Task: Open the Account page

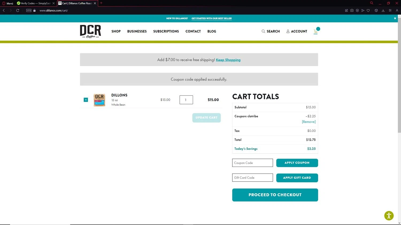Action: 297,31
